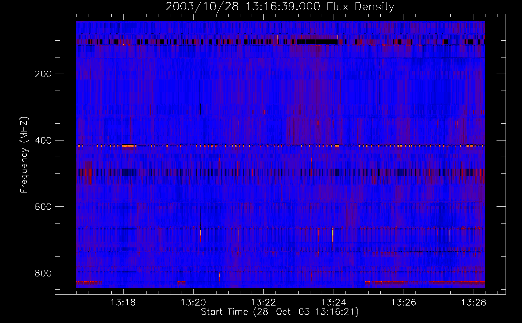Click the 13:18 time tick label
Viewport: 522px width, 323px height.
tap(123, 303)
